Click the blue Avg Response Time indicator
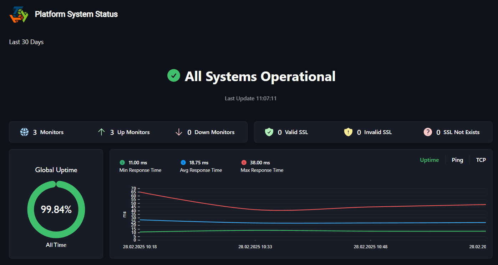This screenshot has width=498, height=265. (x=183, y=163)
